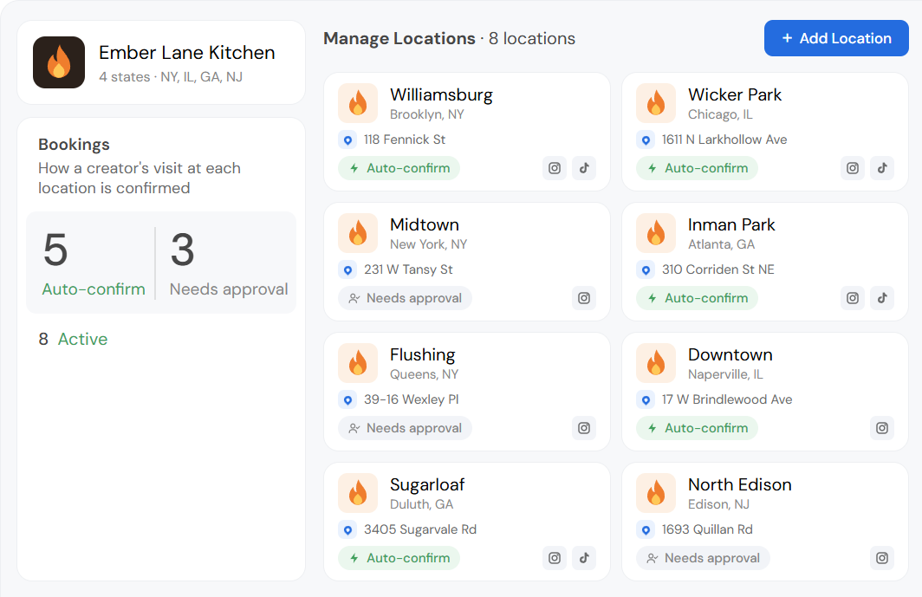Open Instagram for Wicker Park location
Image resolution: width=922 pixels, height=597 pixels.
click(853, 168)
